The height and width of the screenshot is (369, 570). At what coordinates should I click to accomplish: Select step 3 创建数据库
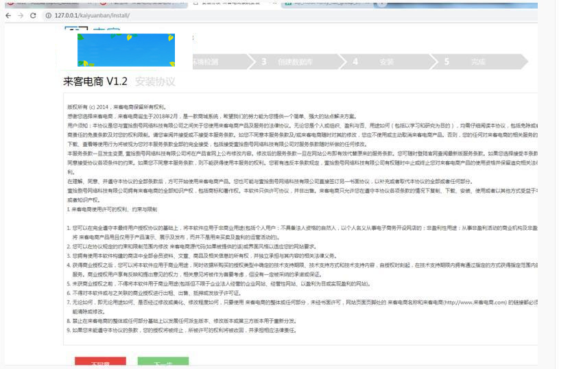point(295,62)
